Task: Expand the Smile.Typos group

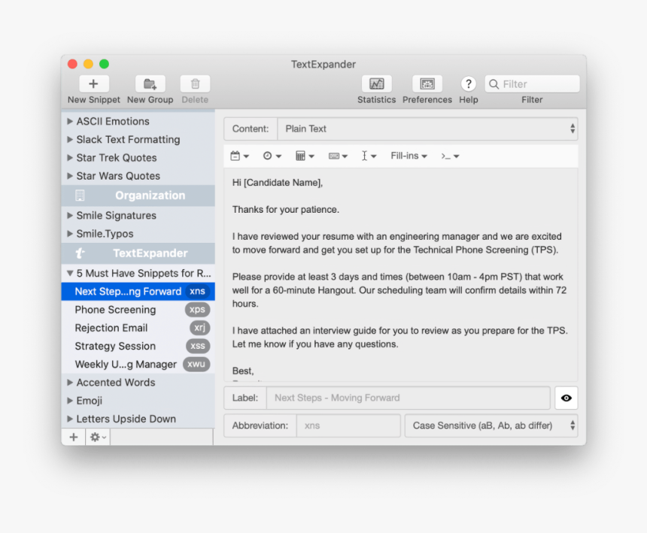Action: pos(70,233)
